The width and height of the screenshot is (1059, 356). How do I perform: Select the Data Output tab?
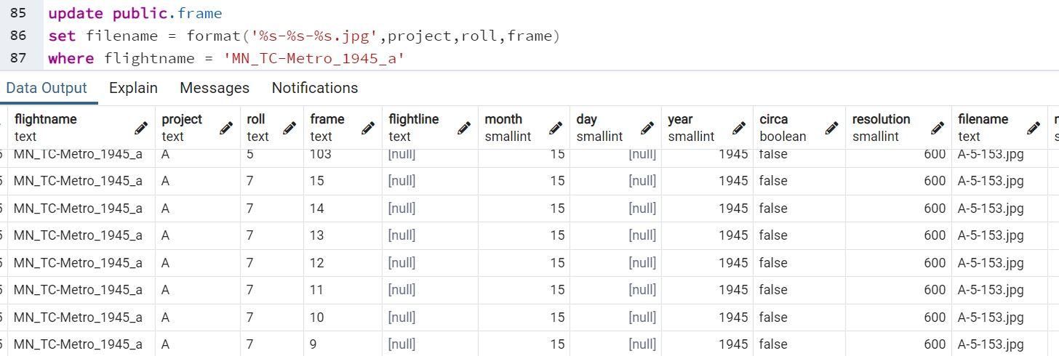[x=47, y=88]
